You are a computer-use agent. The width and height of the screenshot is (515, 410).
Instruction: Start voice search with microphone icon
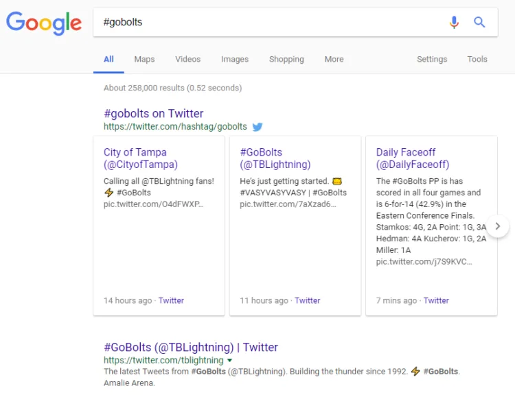click(x=454, y=23)
